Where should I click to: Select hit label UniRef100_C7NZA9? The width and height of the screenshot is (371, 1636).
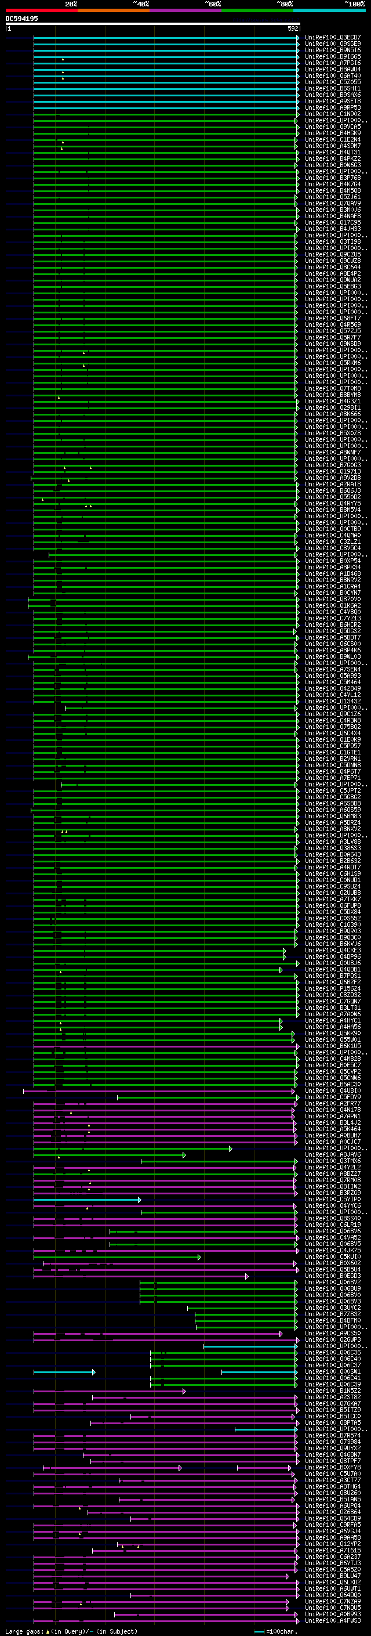333,1601
